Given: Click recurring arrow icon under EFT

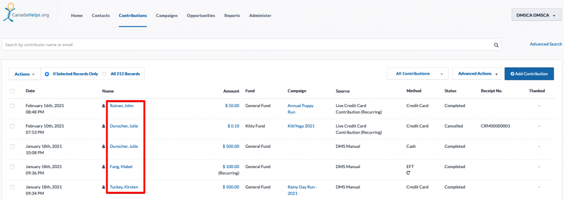Looking at the screenshot, I should (x=408, y=173).
